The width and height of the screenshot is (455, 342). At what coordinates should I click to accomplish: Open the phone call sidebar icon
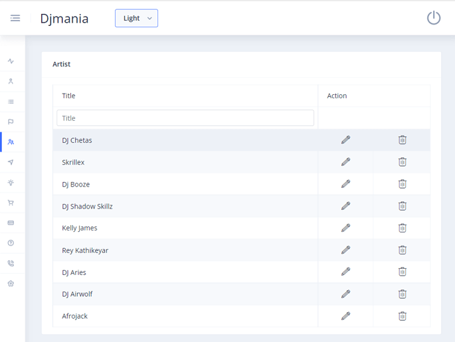pos(11,264)
